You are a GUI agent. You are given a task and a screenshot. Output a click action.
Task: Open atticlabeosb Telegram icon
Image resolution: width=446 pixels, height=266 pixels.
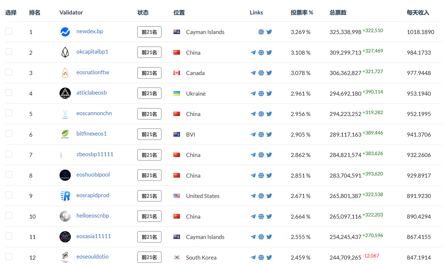point(253,93)
